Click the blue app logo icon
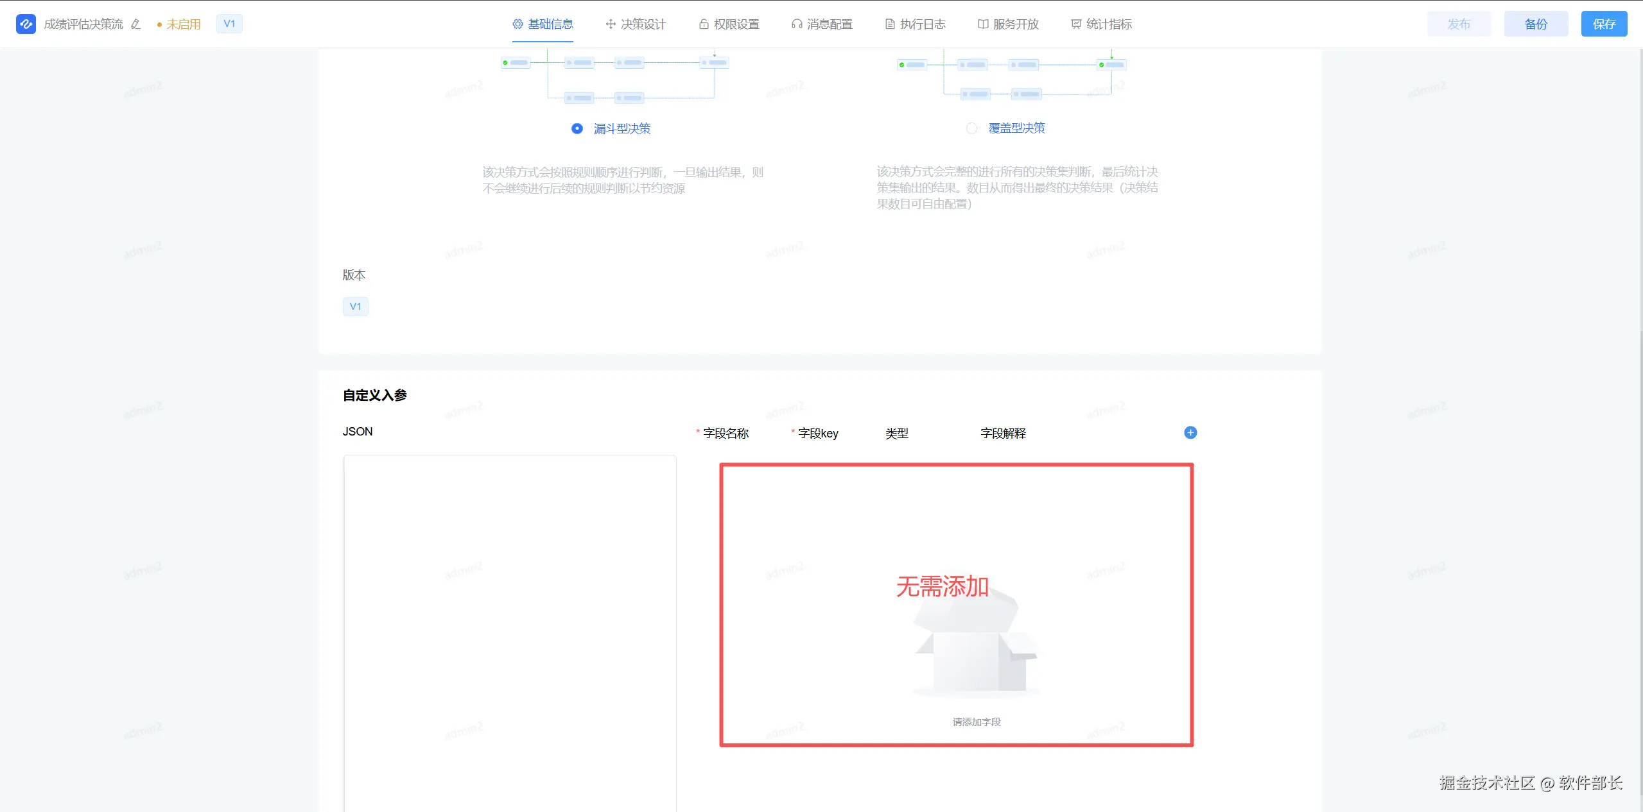The image size is (1643, 812). tap(26, 24)
